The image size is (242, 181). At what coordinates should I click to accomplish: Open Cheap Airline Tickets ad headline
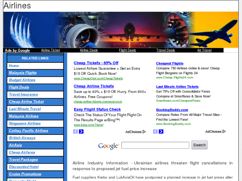(94, 86)
